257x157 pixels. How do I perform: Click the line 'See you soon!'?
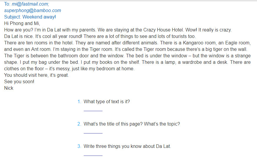click(19, 82)
